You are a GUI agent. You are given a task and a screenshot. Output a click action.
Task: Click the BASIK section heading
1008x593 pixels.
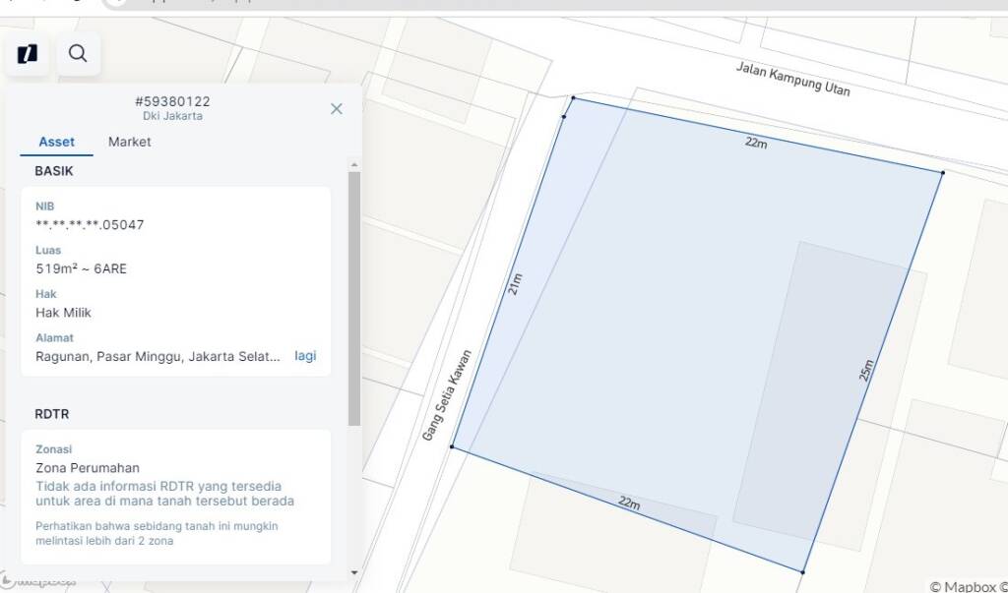point(54,171)
